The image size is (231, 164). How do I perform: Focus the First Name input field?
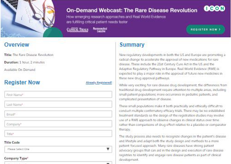click(58, 95)
